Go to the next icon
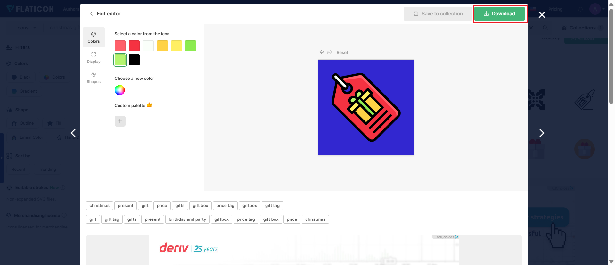The height and width of the screenshot is (265, 615). point(542,133)
